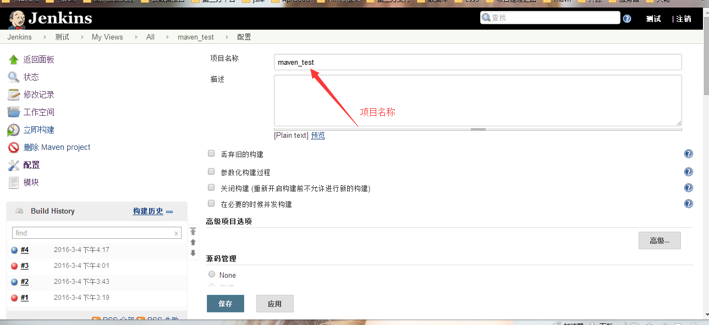Go to 测试 breadcrumb

pos(62,37)
